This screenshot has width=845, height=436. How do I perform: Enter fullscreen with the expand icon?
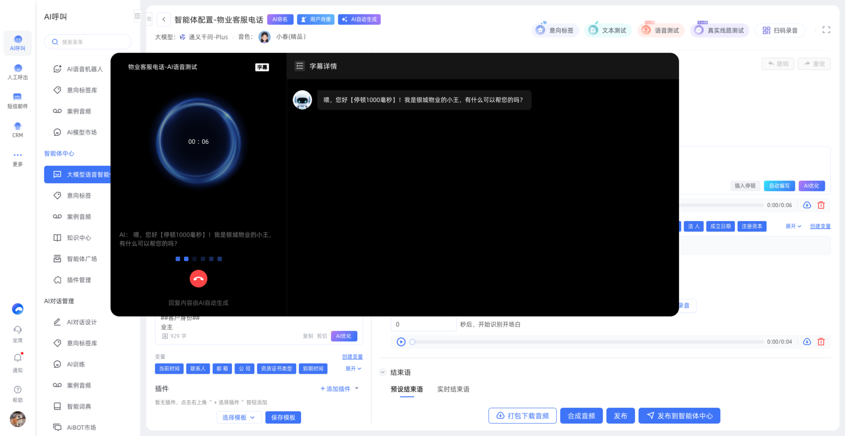(x=826, y=30)
